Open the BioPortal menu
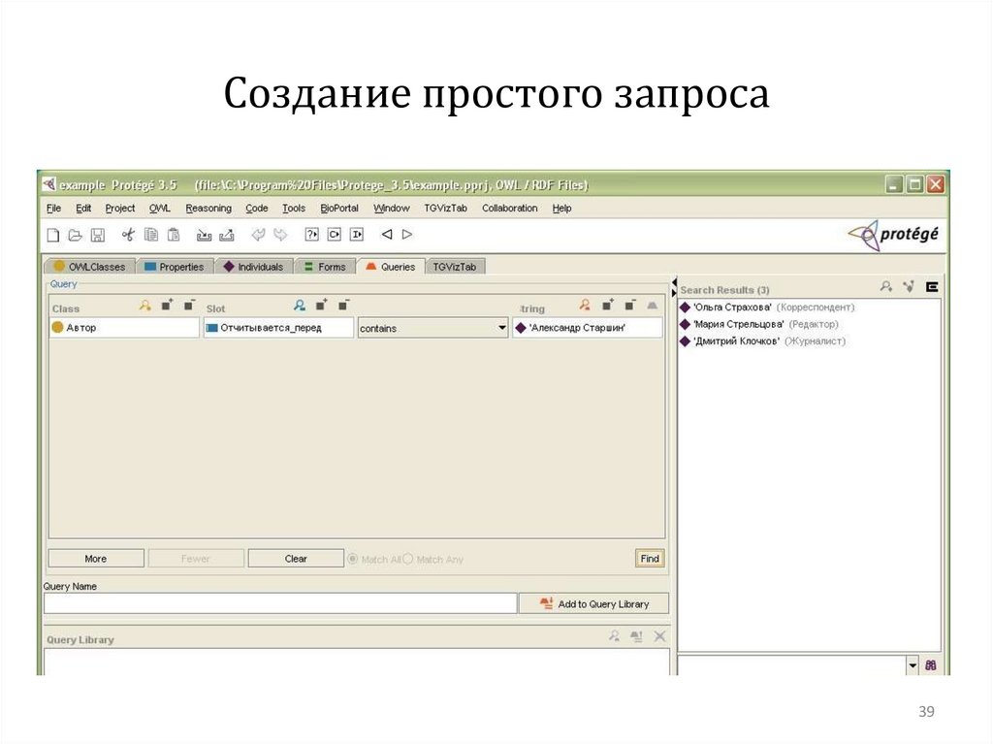The height and width of the screenshot is (744, 993). (x=339, y=208)
